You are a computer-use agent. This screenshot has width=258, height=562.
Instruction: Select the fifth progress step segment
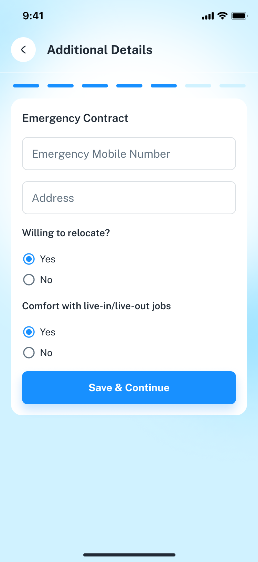pyautogui.click(x=164, y=86)
